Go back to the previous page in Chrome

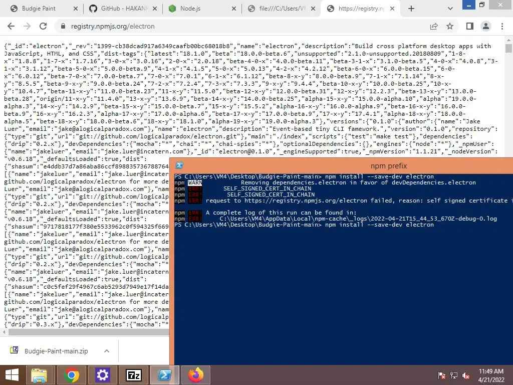[11, 26]
